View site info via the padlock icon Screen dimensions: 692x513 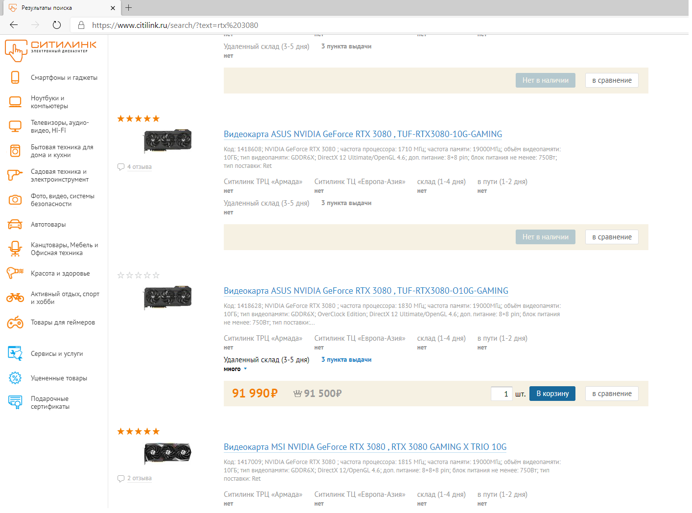[81, 25]
